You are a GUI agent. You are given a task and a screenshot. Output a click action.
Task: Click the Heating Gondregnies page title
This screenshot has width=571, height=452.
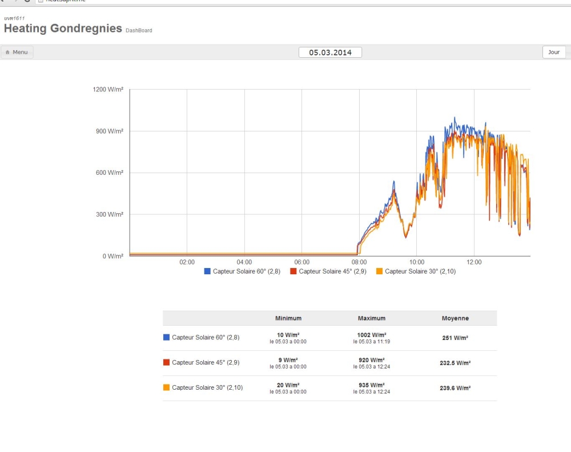[x=63, y=28]
